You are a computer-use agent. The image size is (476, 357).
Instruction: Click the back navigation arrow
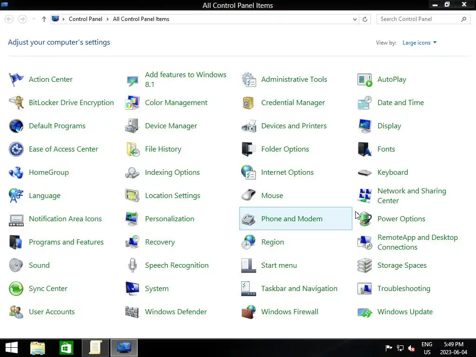point(9,19)
